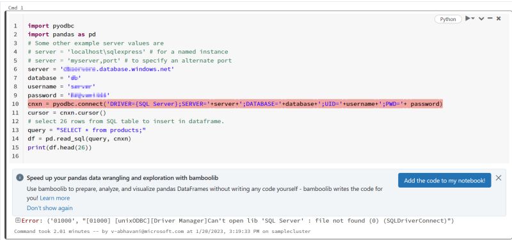
Task: Open the Learn more link
Action: [x=55, y=198]
